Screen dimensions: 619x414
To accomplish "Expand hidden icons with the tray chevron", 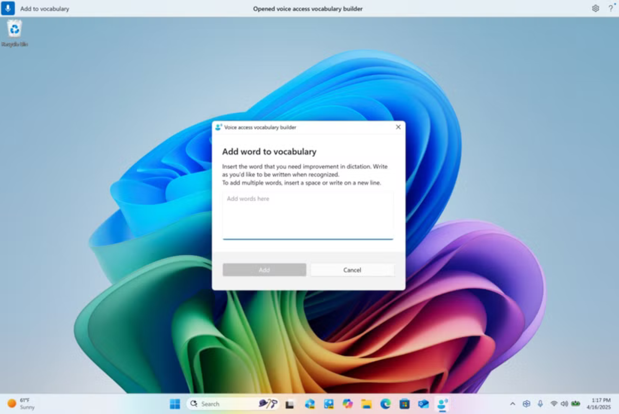I will click(513, 404).
